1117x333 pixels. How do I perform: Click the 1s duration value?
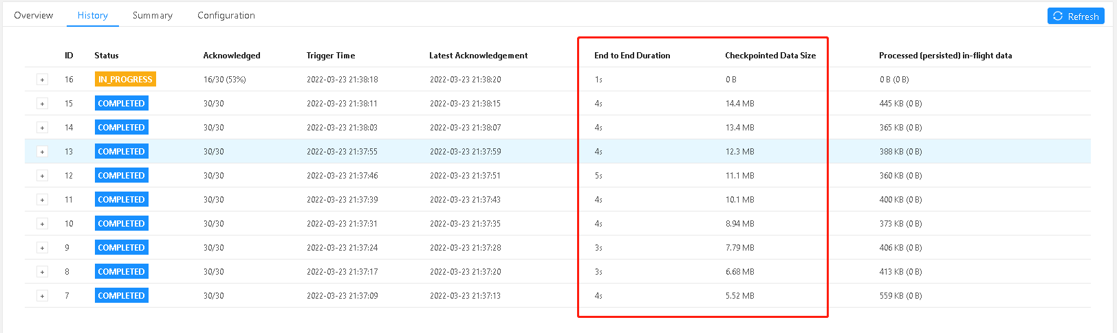598,80
